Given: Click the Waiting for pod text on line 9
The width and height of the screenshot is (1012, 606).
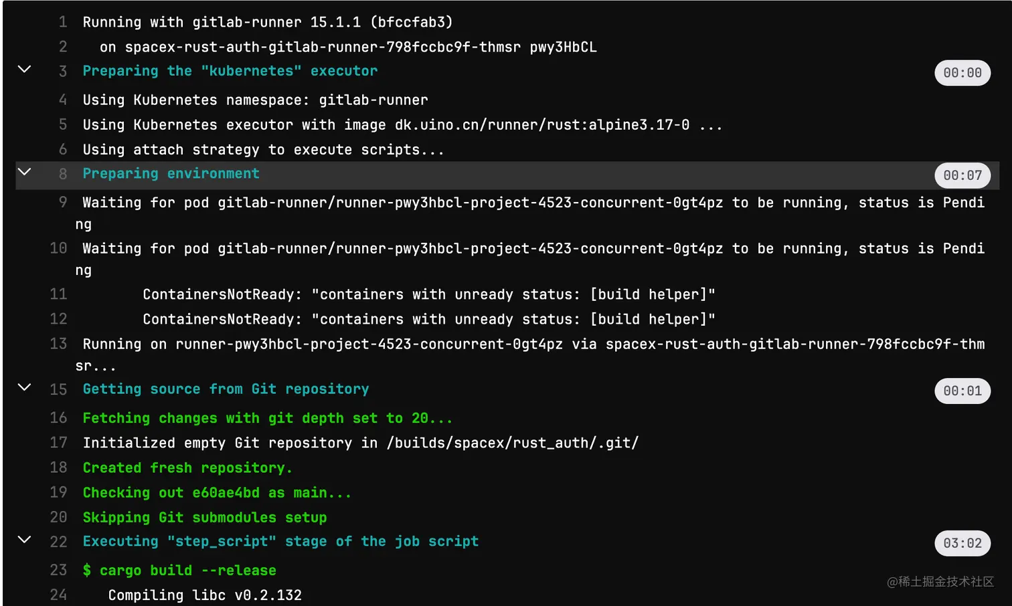Looking at the screenshot, I should point(530,213).
